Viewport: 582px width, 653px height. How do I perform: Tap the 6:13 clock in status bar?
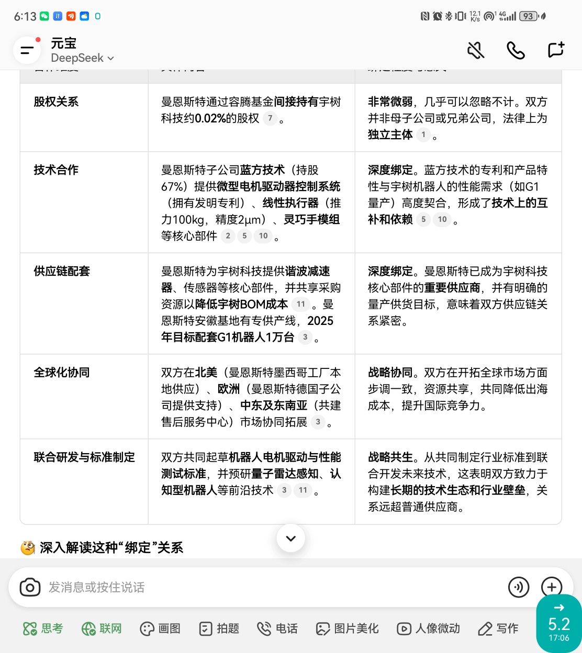(x=25, y=16)
